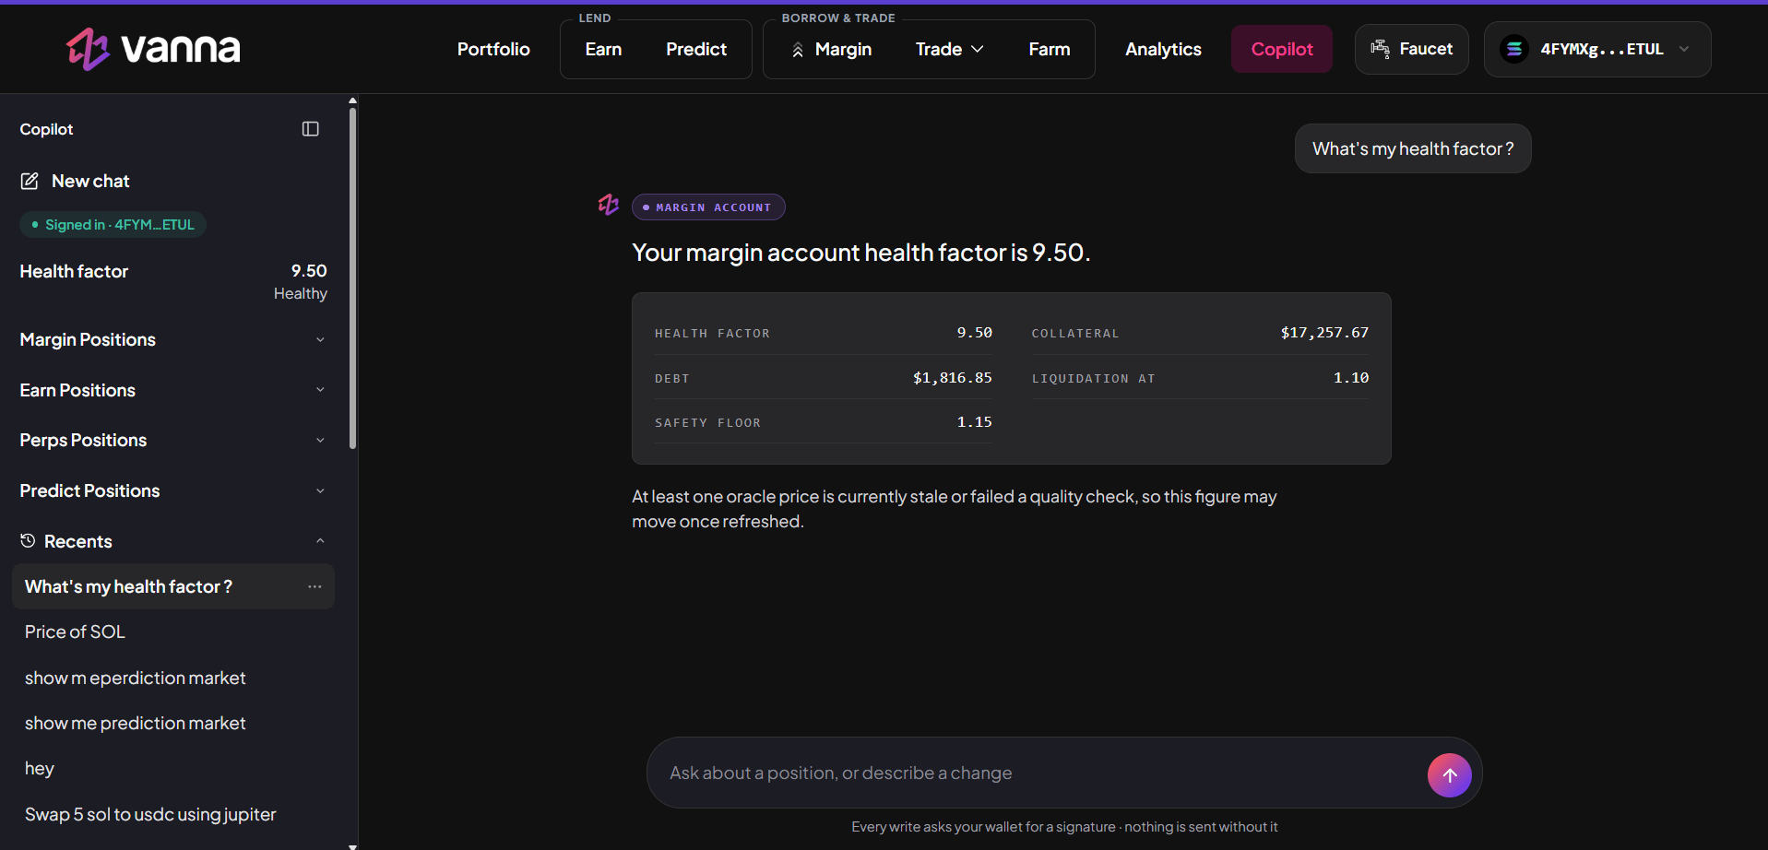Collapse the Copilot sidebar panel icon
1768x850 pixels.
coord(311,129)
